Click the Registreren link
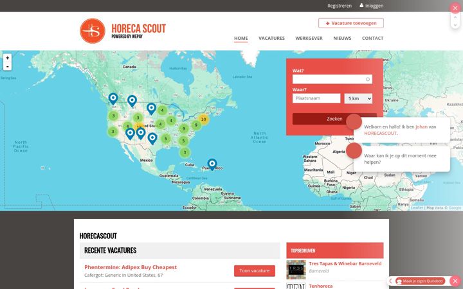 point(340,6)
